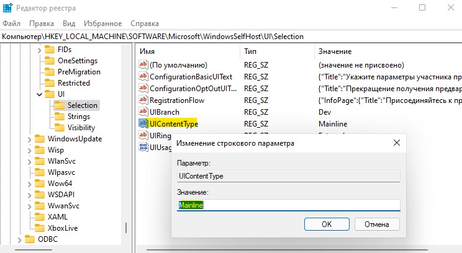This screenshot has width=462, height=253.
Task: Select the Visibility folder icon
Action: point(60,128)
